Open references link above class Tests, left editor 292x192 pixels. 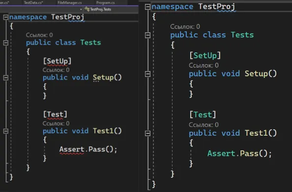(x=39, y=35)
